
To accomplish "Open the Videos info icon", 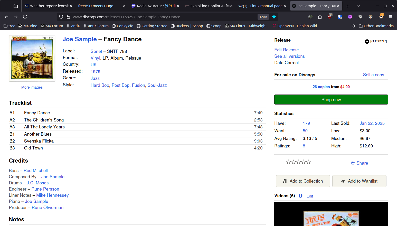I will [x=300, y=196].
